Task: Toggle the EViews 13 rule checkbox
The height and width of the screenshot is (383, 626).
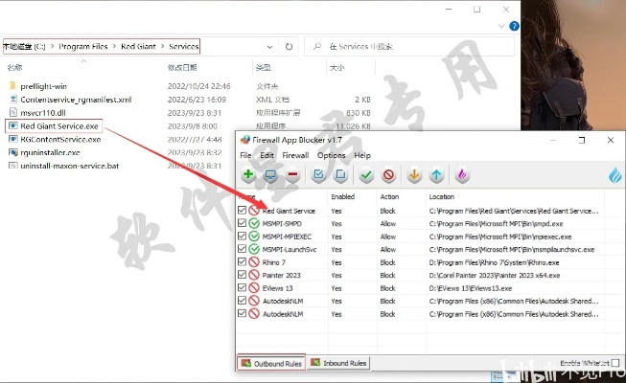Action: pyautogui.click(x=242, y=287)
